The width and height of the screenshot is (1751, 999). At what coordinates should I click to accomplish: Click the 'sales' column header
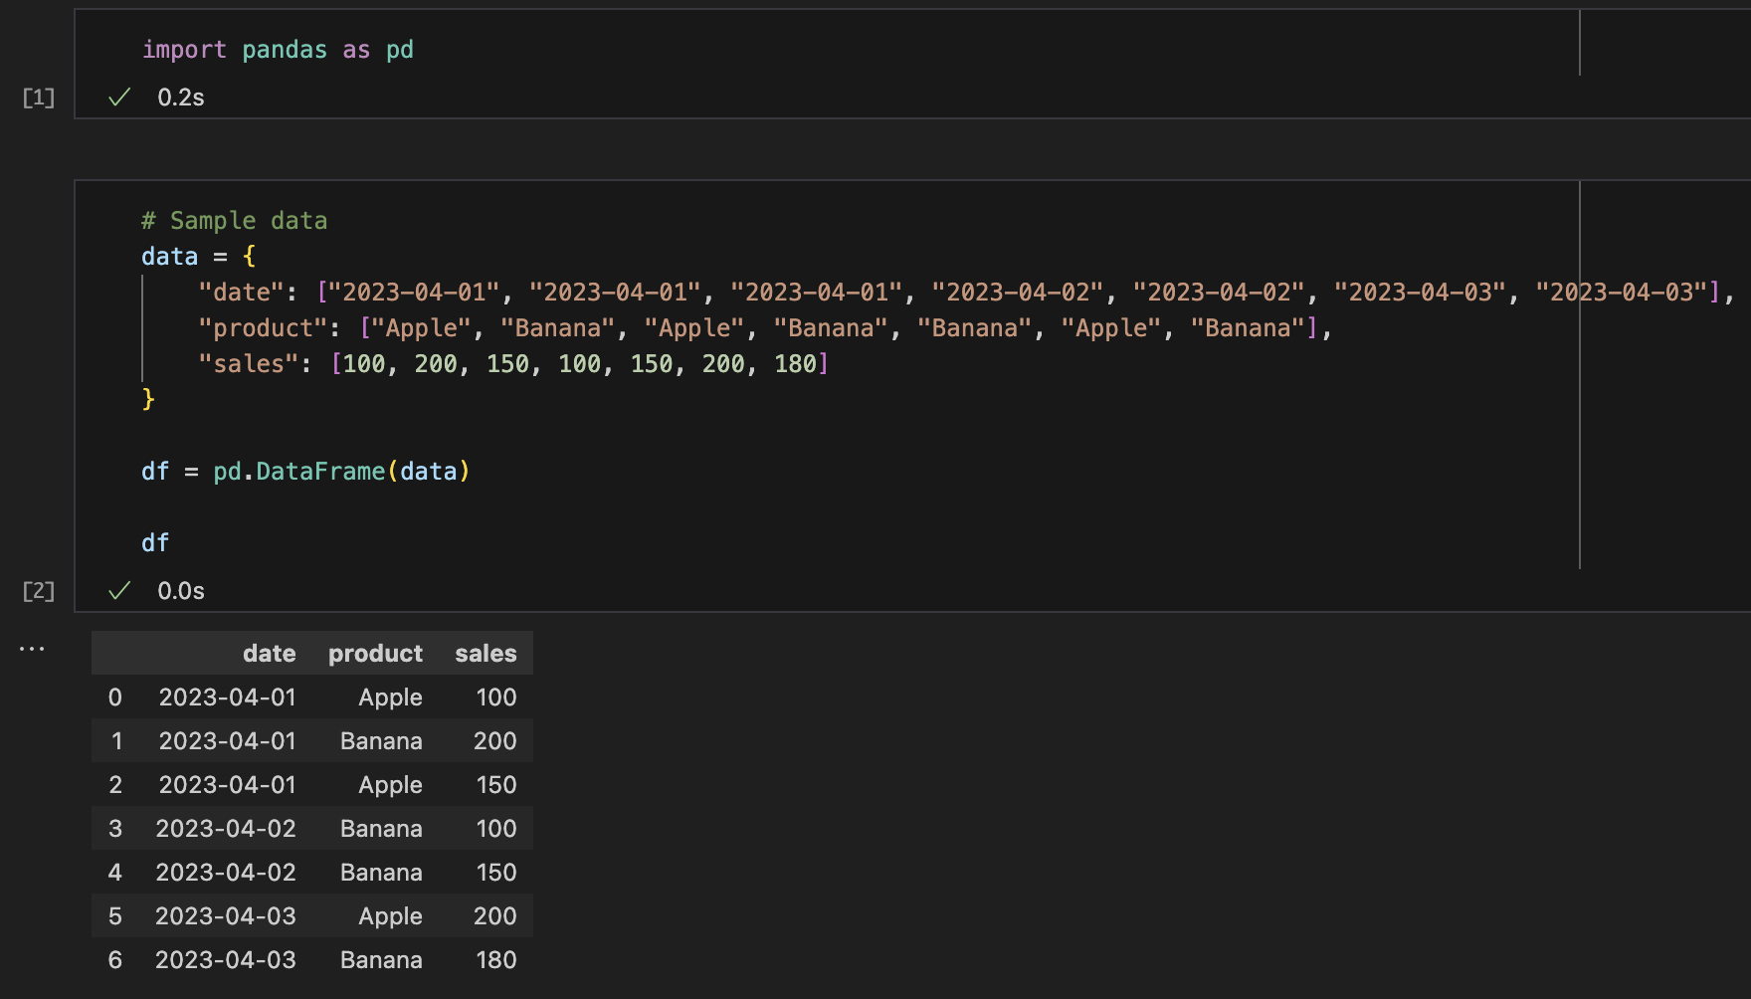click(x=486, y=654)
